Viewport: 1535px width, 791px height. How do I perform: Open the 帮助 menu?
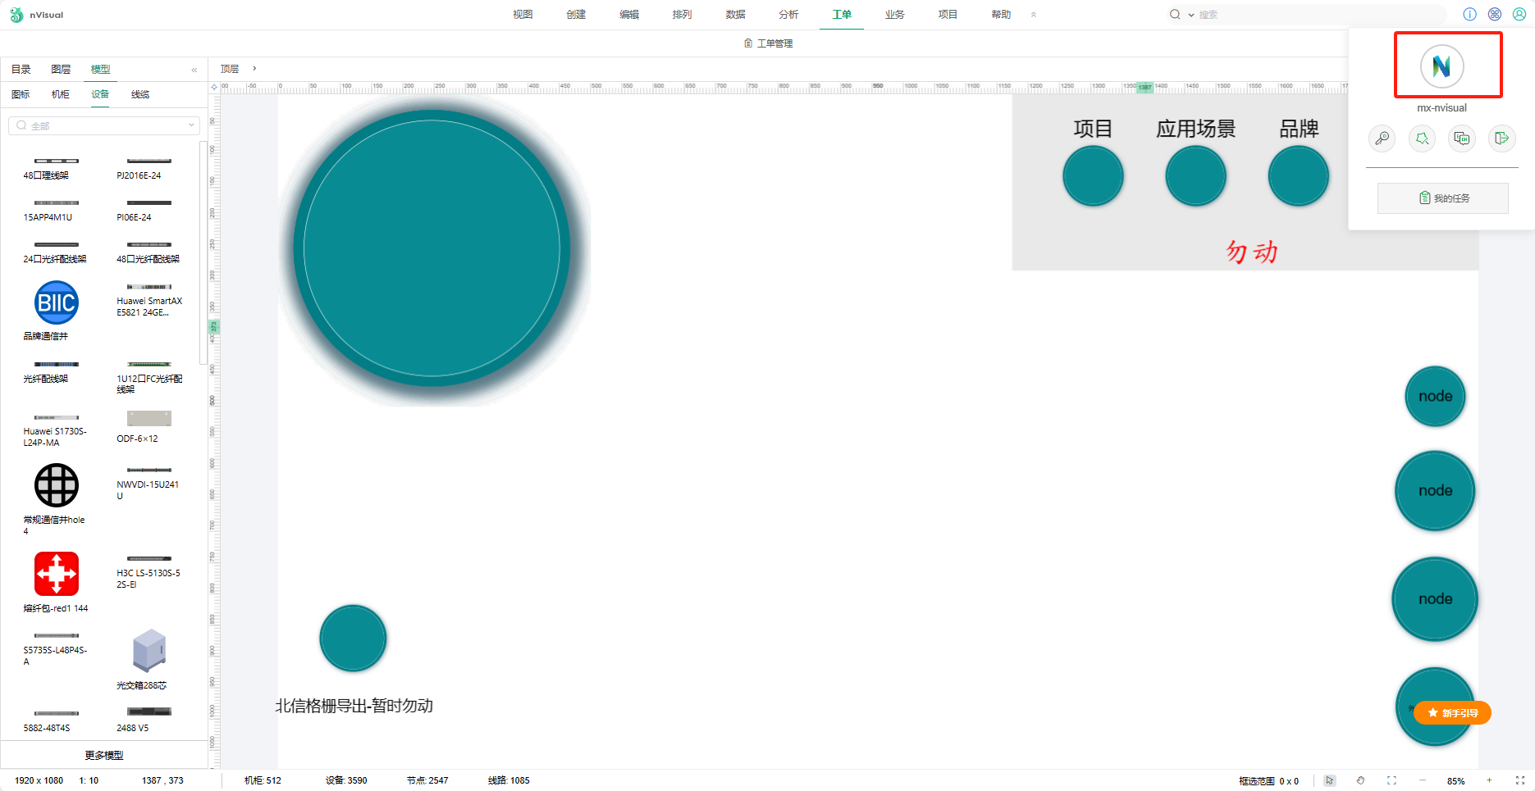pos(1001,15)
